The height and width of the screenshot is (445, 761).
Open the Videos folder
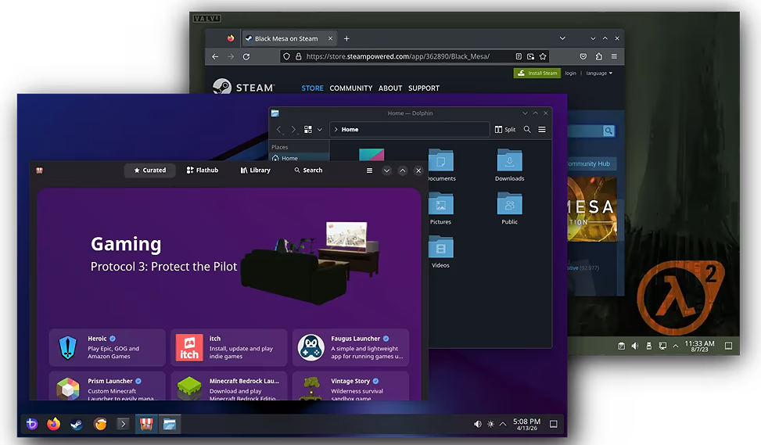click(x=440, y=252)
